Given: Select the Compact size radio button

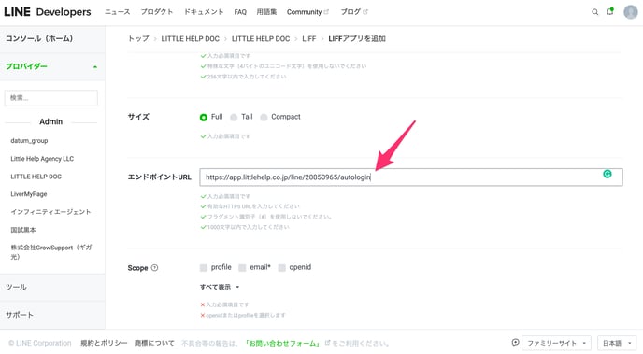Looking at the screenshot, I should 264,118.
